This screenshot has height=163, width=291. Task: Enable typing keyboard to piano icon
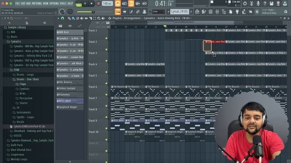[118, 12]
